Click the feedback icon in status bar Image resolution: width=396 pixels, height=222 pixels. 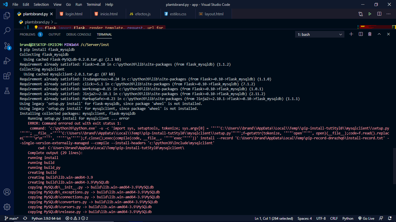pos(381,219)
